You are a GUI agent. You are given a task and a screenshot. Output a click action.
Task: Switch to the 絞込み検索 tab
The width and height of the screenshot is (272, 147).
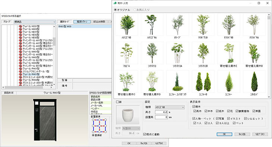pos(99,22)
